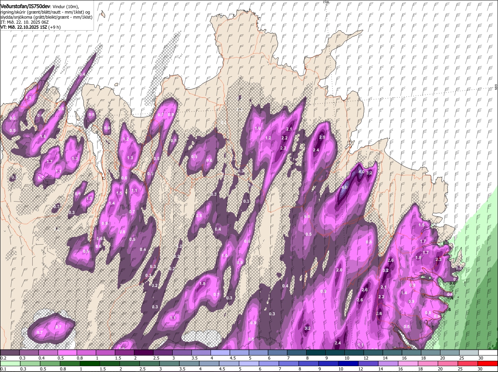The height and width of the screenshot is (372, 498).
Task: Click the "0.1" label in rain legend
Action: click(x=3, y=369)
